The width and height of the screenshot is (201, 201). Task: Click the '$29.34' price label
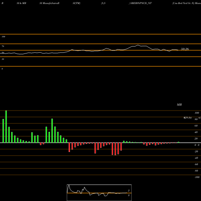(187, 118)
